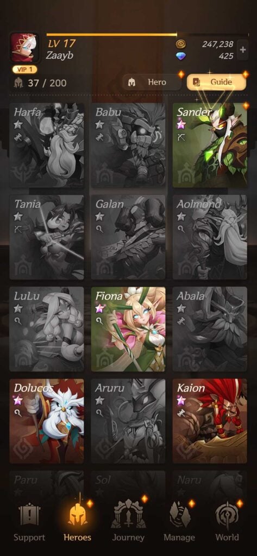Select the Fiona hero card

click(x=128, y=329)
